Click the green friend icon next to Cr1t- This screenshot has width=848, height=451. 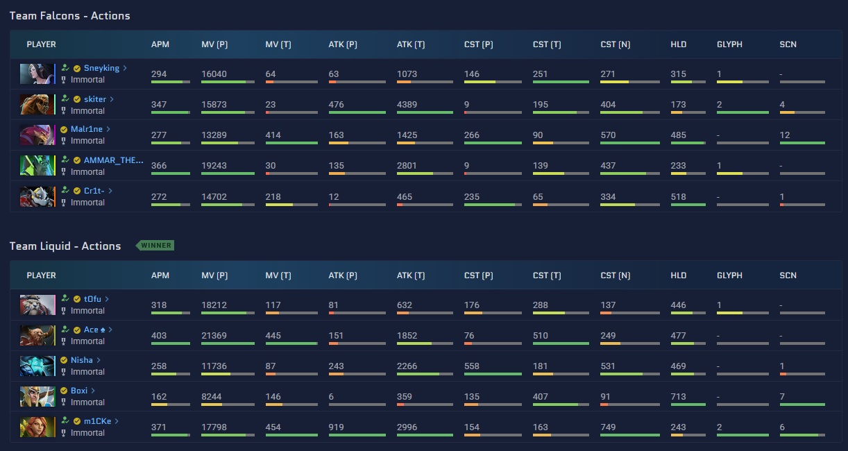(x=65, y=190)
